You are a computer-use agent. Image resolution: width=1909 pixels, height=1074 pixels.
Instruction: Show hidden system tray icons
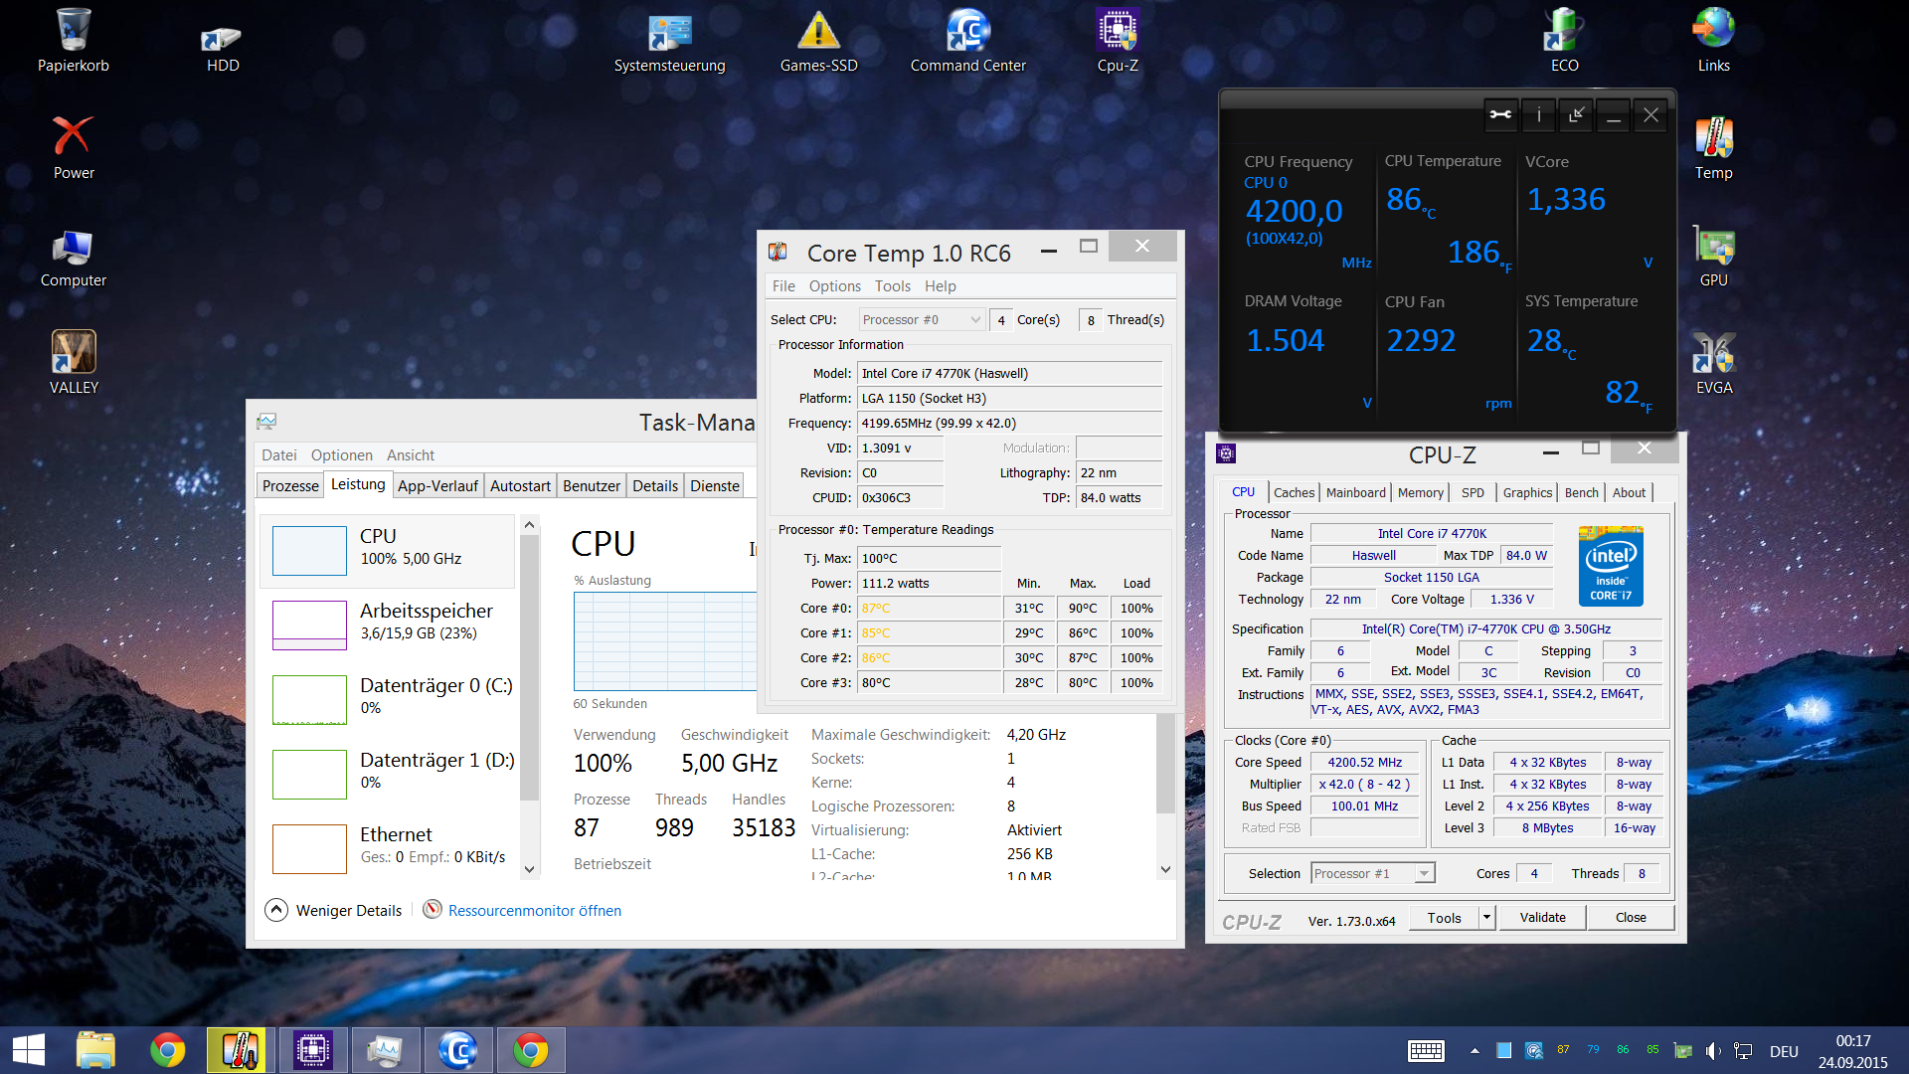click(1475, 1051)
